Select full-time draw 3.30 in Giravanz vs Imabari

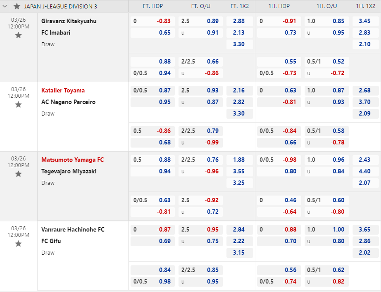pos(240,44)
